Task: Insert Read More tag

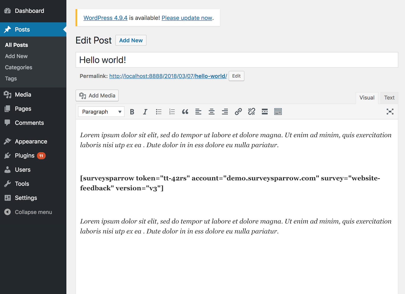Action: pos(265,112)
